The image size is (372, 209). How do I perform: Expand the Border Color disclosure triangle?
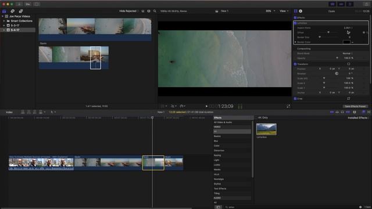295,42
